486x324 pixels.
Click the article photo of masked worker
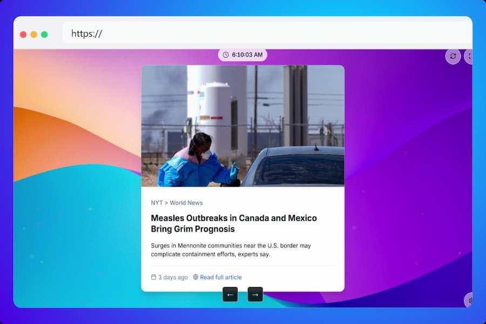242,126
